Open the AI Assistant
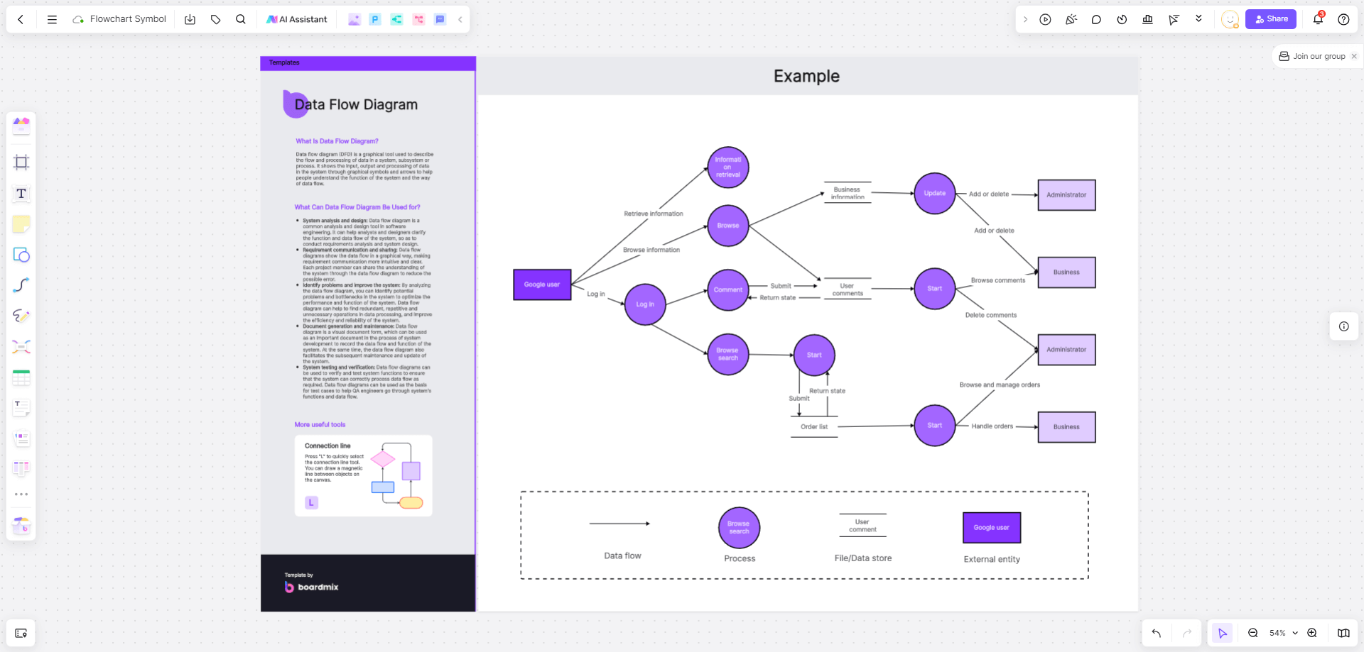 [x=297, y=19]
